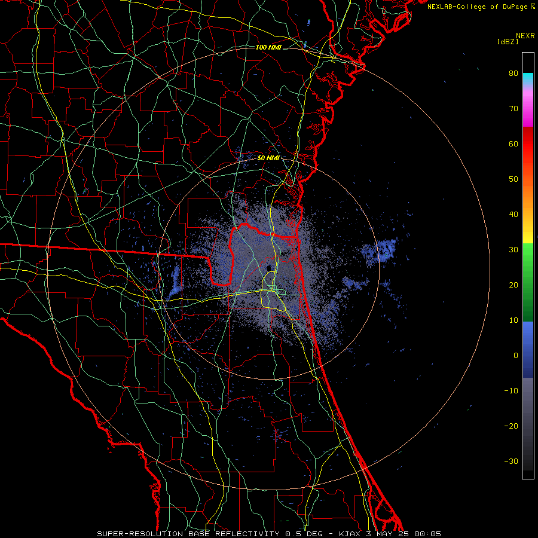The image size is (538, 538).
Task: Click the 00:05 timestamp in caption
Action: [427, 534]
